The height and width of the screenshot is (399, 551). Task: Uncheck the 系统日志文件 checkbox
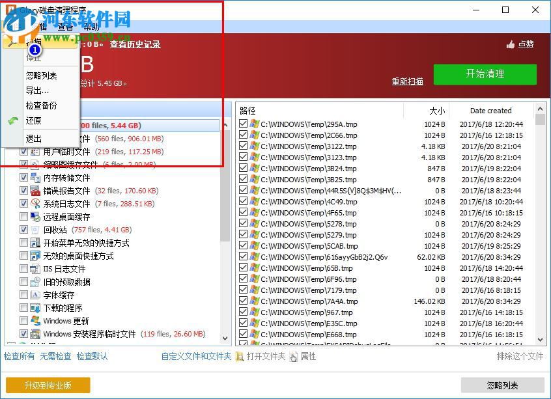click(23, 204)
